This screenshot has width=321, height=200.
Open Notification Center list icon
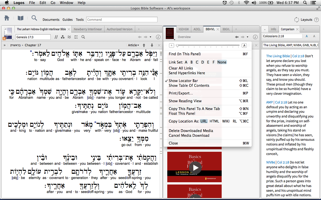coord(313,3)
